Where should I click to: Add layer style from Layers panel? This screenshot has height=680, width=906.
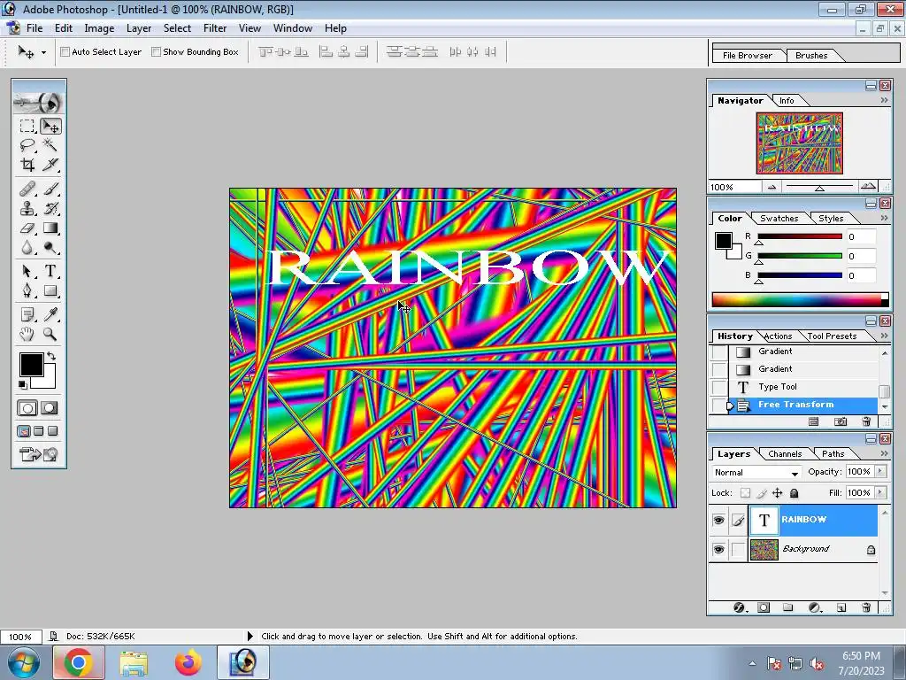[x=739, y=607]
